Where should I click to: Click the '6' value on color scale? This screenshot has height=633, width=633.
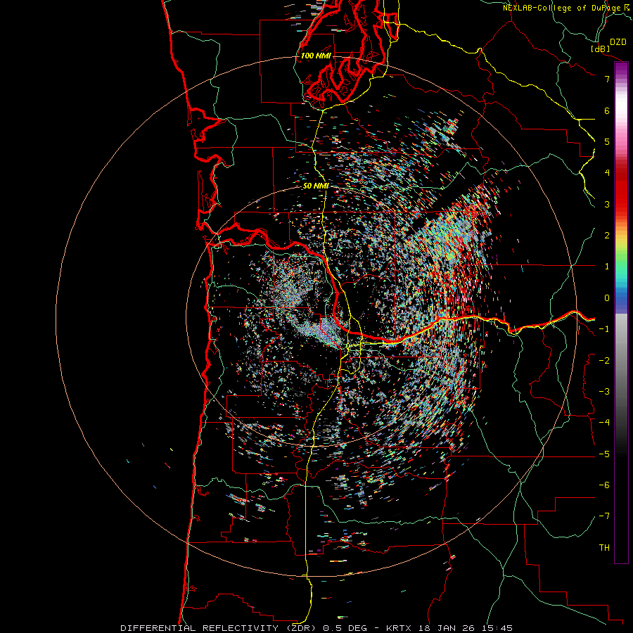click(x=607, y=110)
